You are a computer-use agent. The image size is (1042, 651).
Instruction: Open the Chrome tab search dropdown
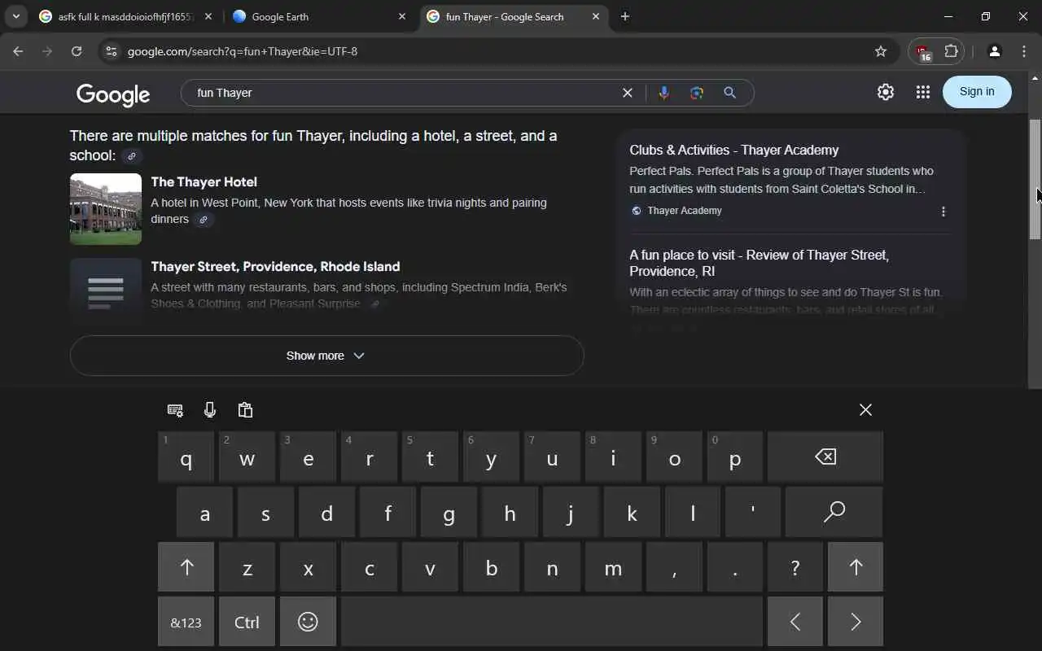(x=15, y=16)
